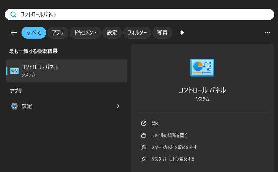Filter results by 写真
The width and height of the screenshot is (278, 172).
pyautogui.click(x=162, y=33)
